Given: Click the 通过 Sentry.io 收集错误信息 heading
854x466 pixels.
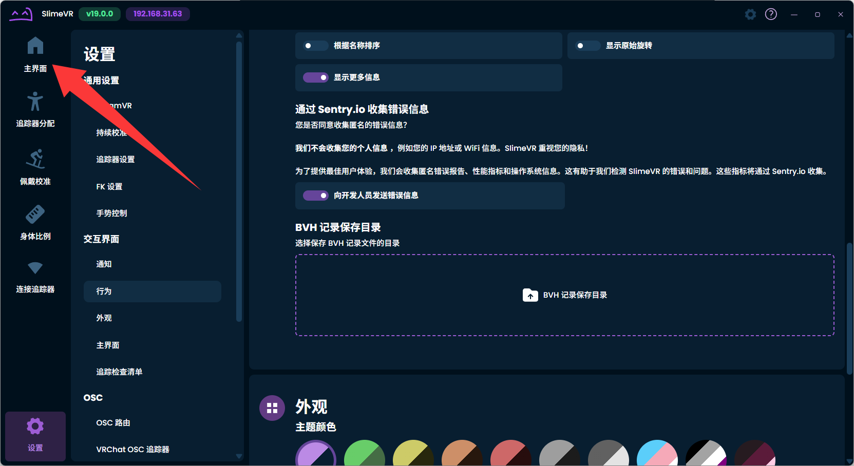Looking at the screenshot, I should 362,109.
